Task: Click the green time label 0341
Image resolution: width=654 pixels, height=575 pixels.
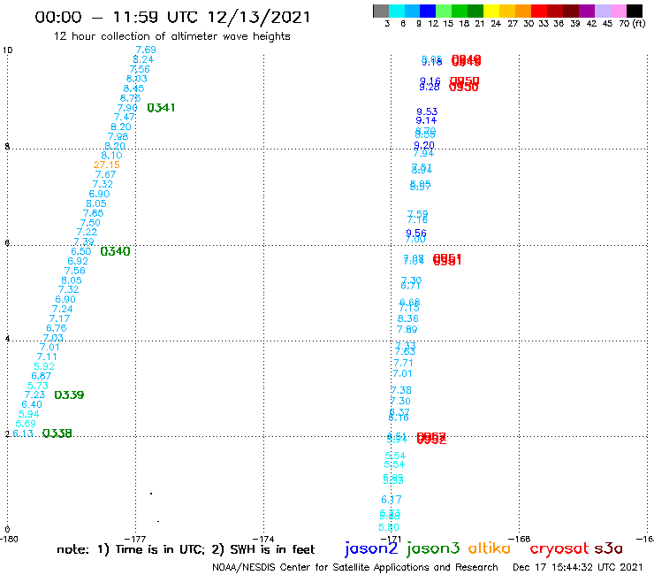Action: 161,108
